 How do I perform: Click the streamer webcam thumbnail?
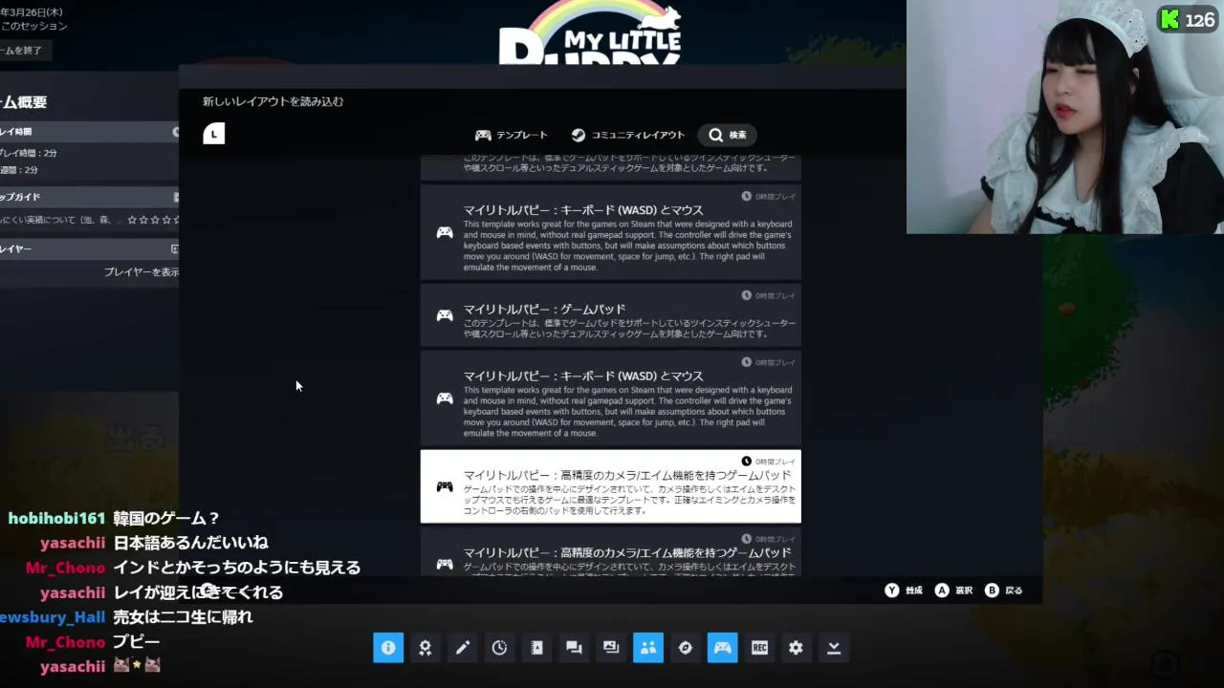(1065, 117)
